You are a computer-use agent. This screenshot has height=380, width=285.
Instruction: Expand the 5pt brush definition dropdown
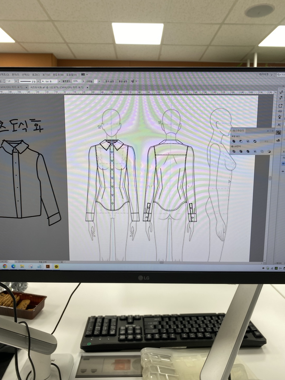[x=59, y=81]
